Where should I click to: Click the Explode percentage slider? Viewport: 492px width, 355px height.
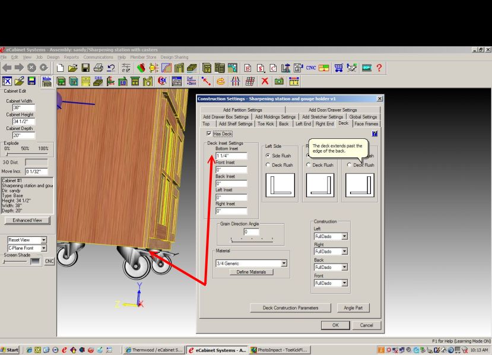tap(27, 154)
